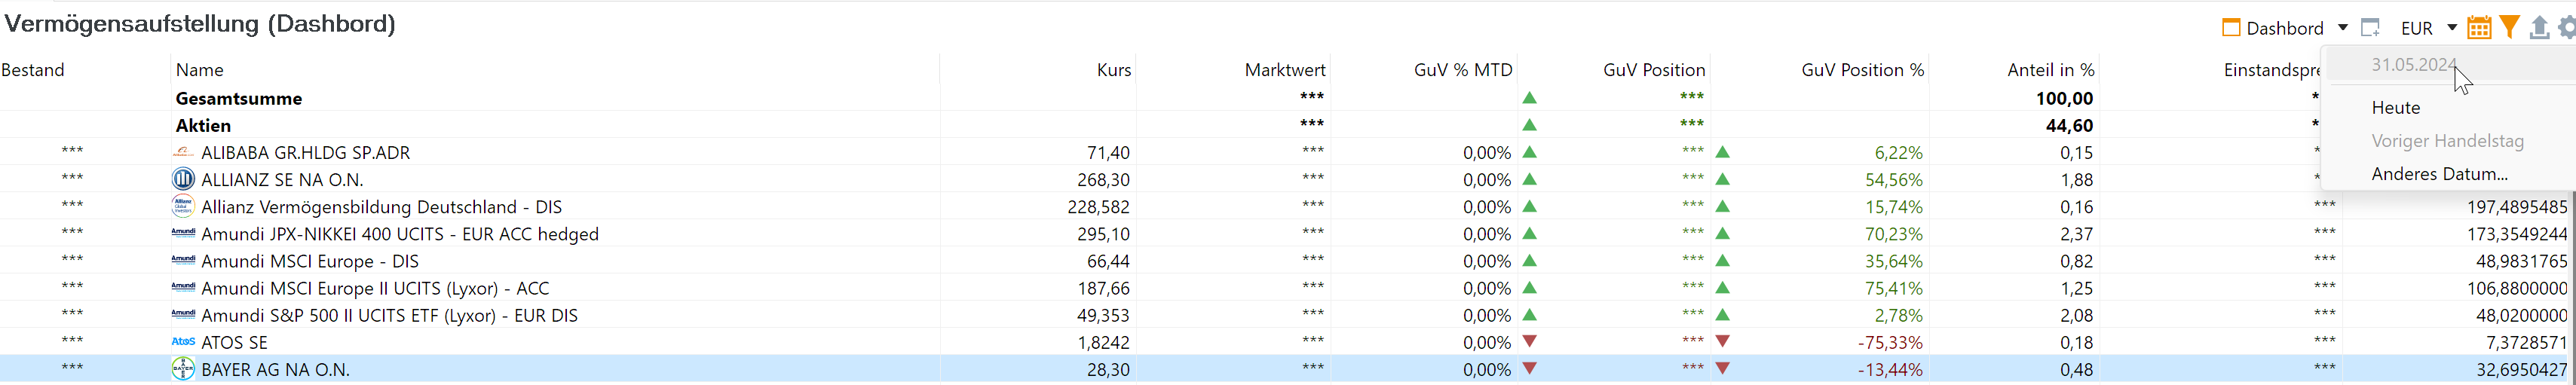Viewport: 2576px width, 385px height.
Task: Select the ALIBABA GR.HLDG SP.ADR row
Action: coord(1288,152)
